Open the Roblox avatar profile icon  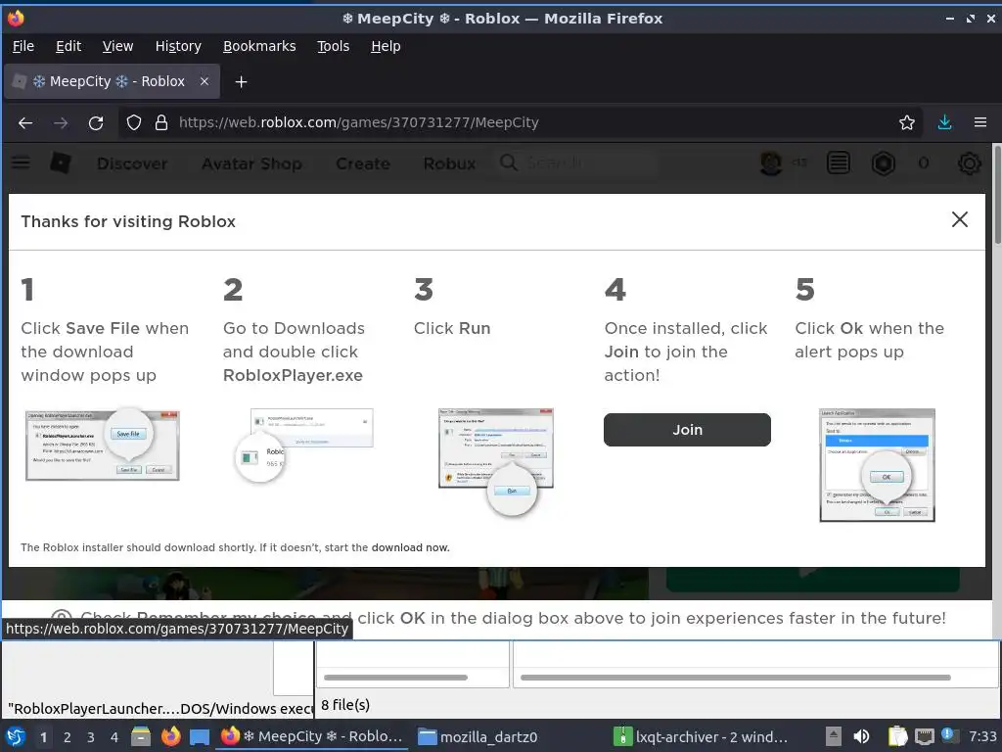coord(771,164)
